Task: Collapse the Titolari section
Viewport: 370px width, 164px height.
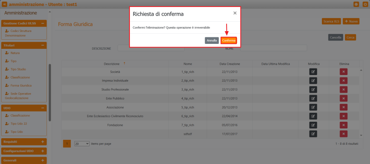Action: coord(43,45)
